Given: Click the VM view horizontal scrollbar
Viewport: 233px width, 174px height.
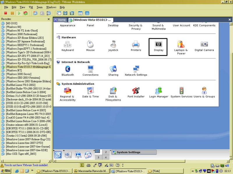Looking at the screenshot, I should coord(141,161).
